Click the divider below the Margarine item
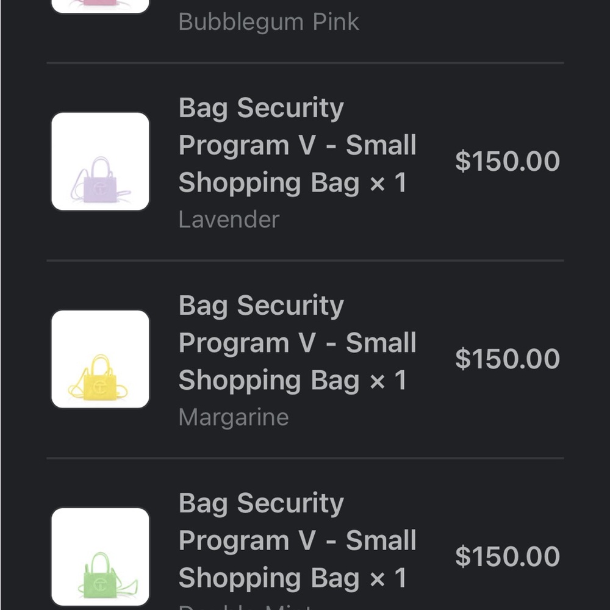Screen dimensions: 610x610 tap(305, 458)
